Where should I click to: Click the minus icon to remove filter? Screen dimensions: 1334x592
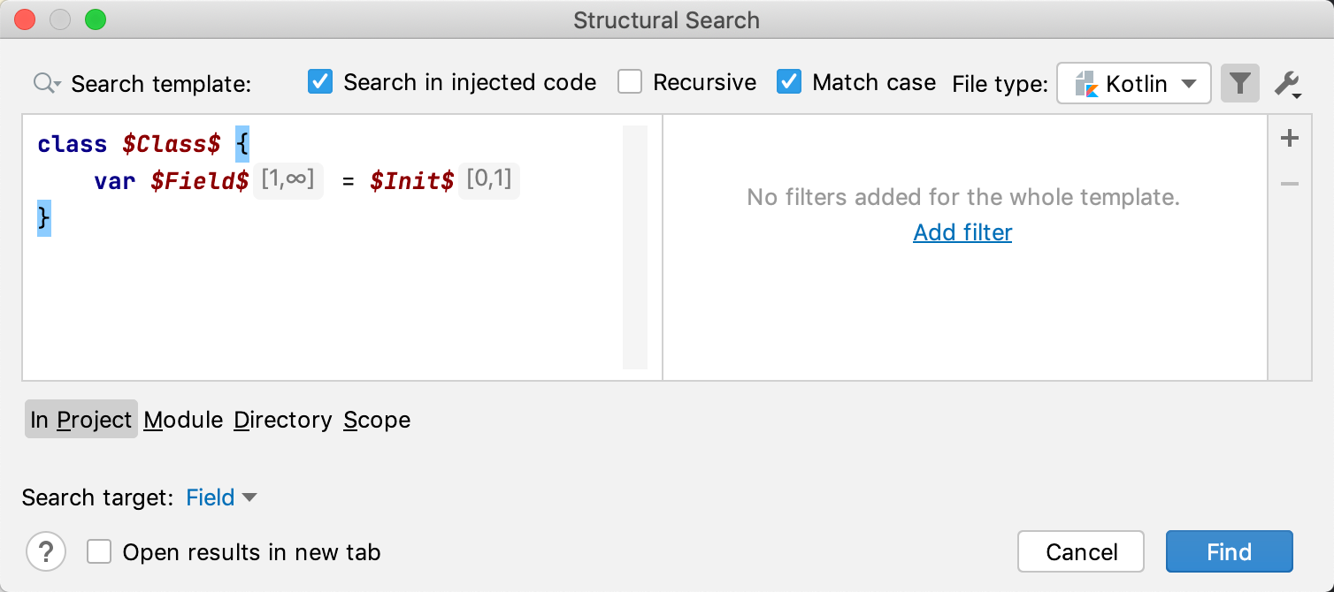pos(1290,184)
